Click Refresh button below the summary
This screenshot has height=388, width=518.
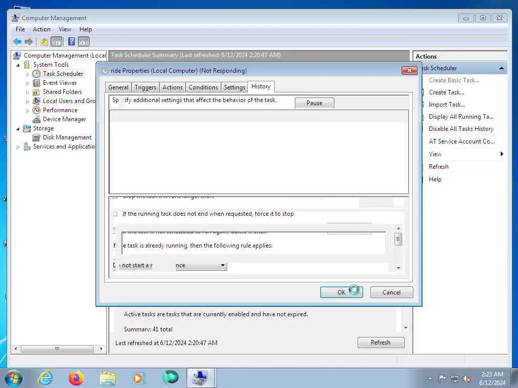click(380, 343)
